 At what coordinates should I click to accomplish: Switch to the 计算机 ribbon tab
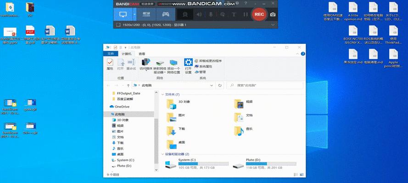point(127,54)
